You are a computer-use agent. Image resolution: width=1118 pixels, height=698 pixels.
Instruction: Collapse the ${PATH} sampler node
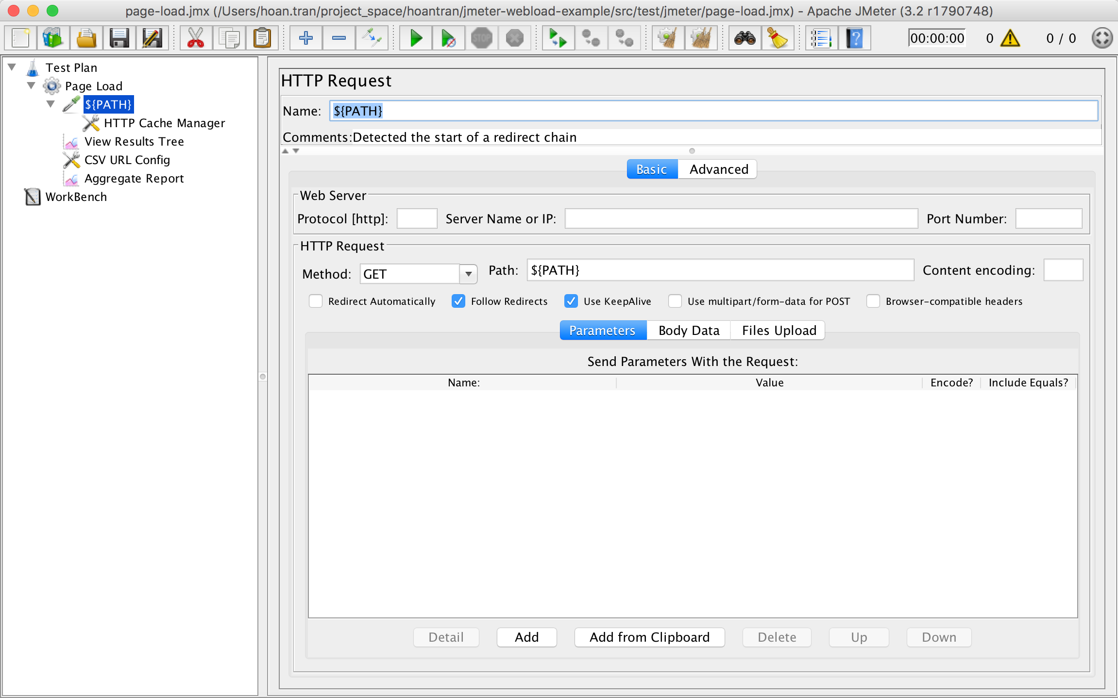click(x=51, y=104)
